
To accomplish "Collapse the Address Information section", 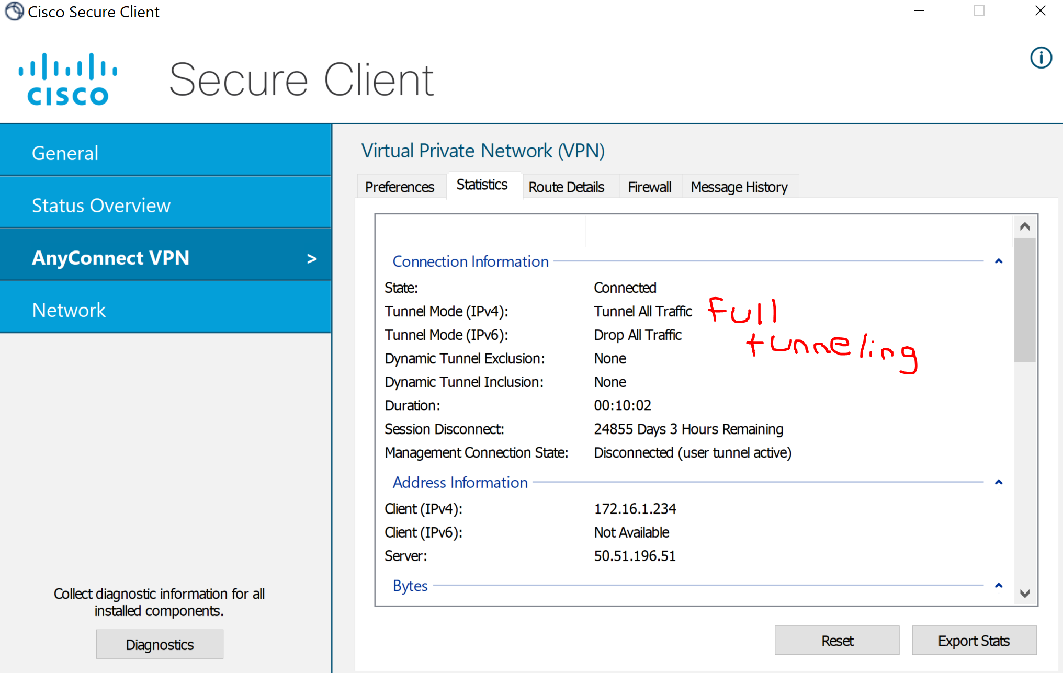I will pyautogui.click(x=999, y=482).
